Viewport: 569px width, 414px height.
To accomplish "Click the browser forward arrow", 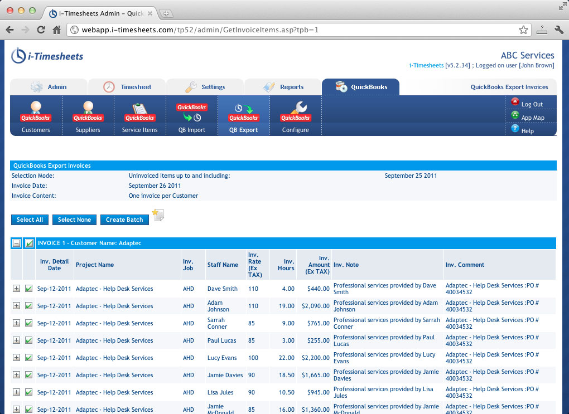I will click(x=25, y=30).
